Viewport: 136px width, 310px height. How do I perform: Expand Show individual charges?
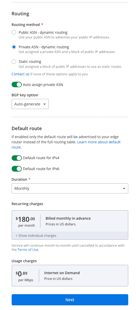pos(36,236)
